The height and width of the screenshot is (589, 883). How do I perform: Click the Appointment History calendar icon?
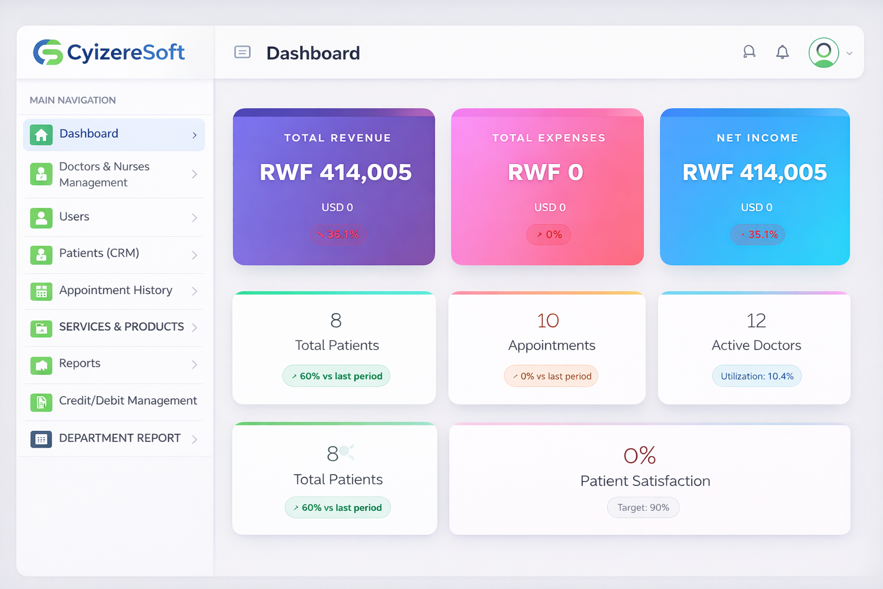point(41,292)
